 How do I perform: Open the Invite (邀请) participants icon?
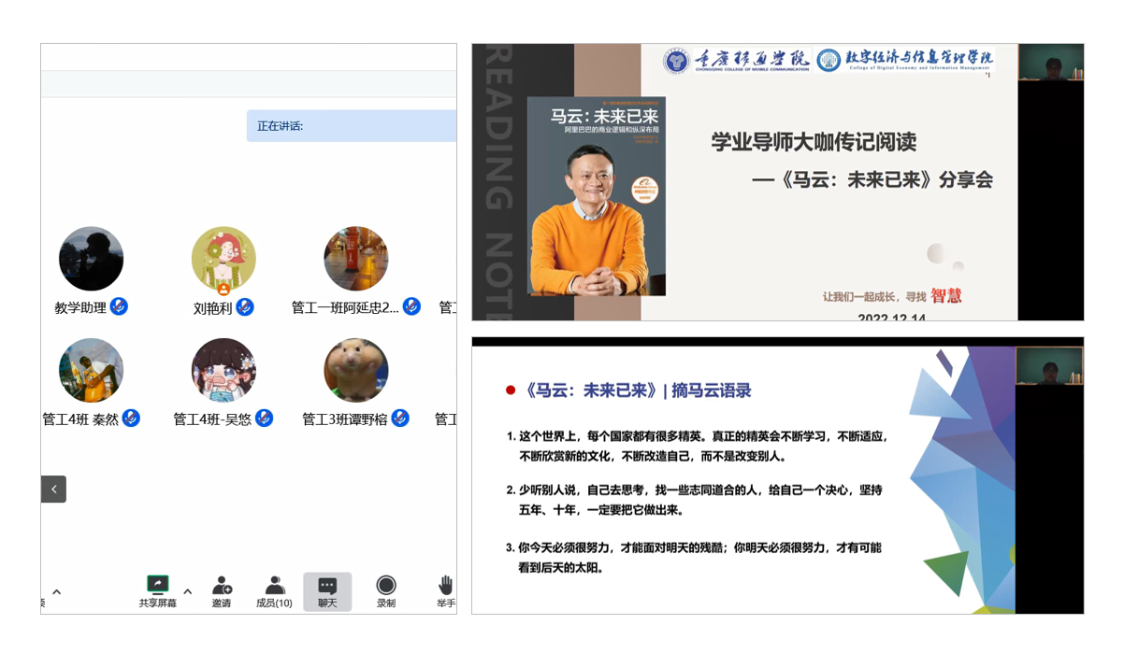tap(222, 586)
